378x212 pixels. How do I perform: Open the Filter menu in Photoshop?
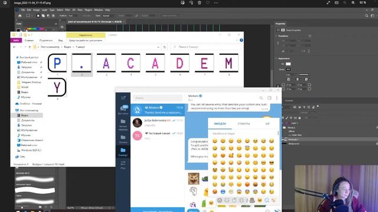pyautogui.click(x=67, y=10)
